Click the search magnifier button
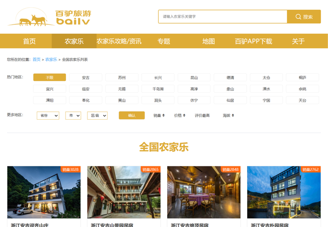This screenshot has height=227, width=328. [304, 17]
